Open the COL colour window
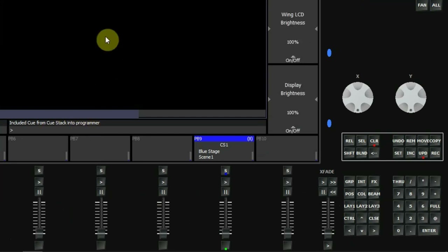Image resolution: width=448 pixels, height=252 pixels. click(x=362, y=194)
